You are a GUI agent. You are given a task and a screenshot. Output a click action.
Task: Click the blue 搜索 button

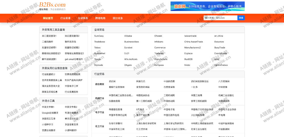(241, 18)
